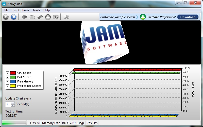This screenshot has height=127, width=203.
Task: Toggle the GPU graphics card stress icon
Action: tap(56, 17)
